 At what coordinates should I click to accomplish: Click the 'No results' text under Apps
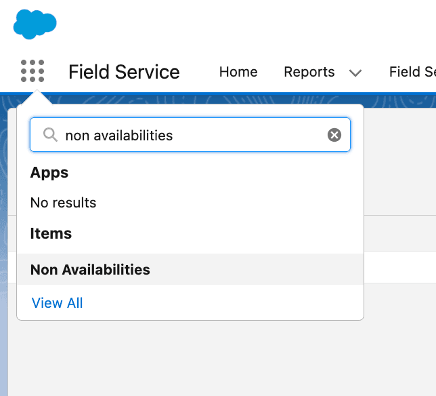point(63,203)
